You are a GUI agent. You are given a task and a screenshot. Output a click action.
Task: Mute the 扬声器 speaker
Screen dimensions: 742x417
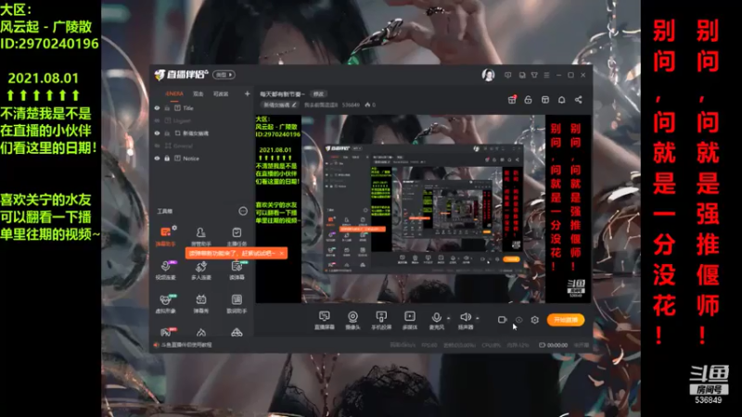pyautogui.click(x=466, y=320)
